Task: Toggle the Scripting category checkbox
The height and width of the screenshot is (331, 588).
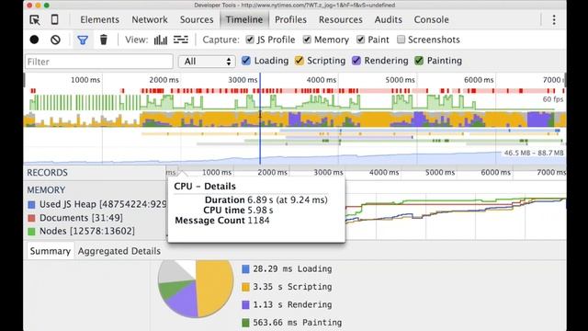Action: tap(299, 61)
